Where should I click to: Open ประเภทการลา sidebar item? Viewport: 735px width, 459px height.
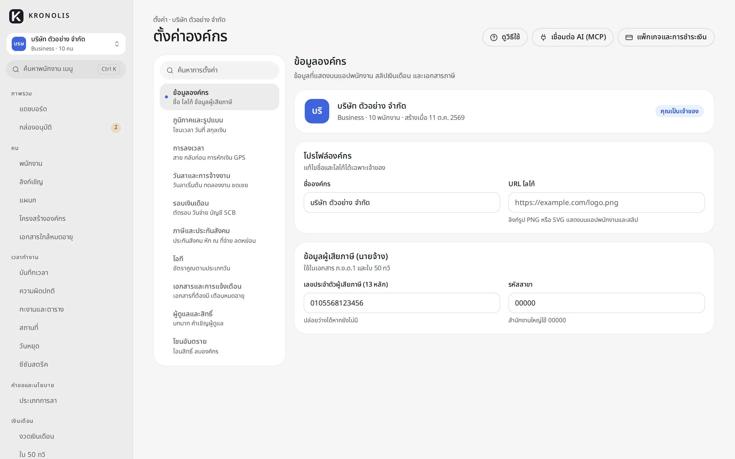66,401
